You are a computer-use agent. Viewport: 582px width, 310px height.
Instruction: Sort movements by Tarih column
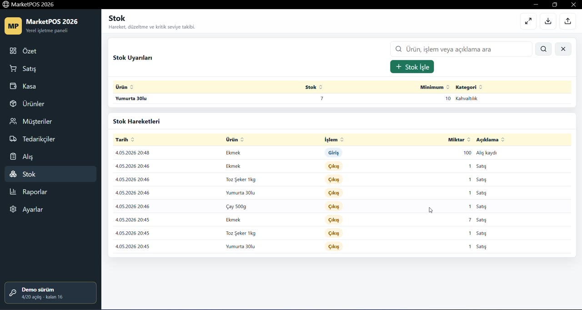[125, 140]
